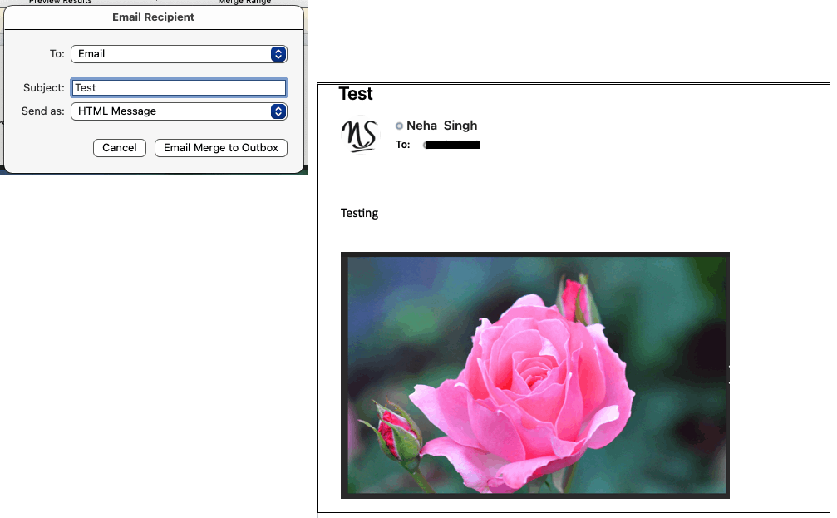Screen dimensions: 837x518
Task: Click the Test email subject heading
Action: tap(356, 94)
